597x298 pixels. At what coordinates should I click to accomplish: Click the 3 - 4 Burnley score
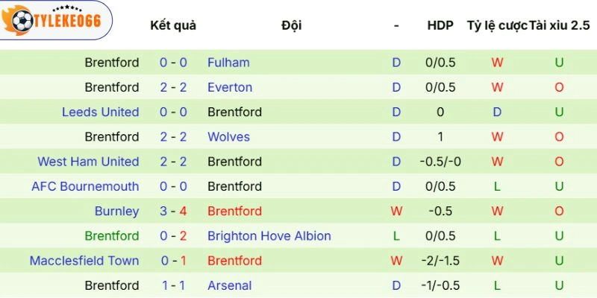pos(173,211)
